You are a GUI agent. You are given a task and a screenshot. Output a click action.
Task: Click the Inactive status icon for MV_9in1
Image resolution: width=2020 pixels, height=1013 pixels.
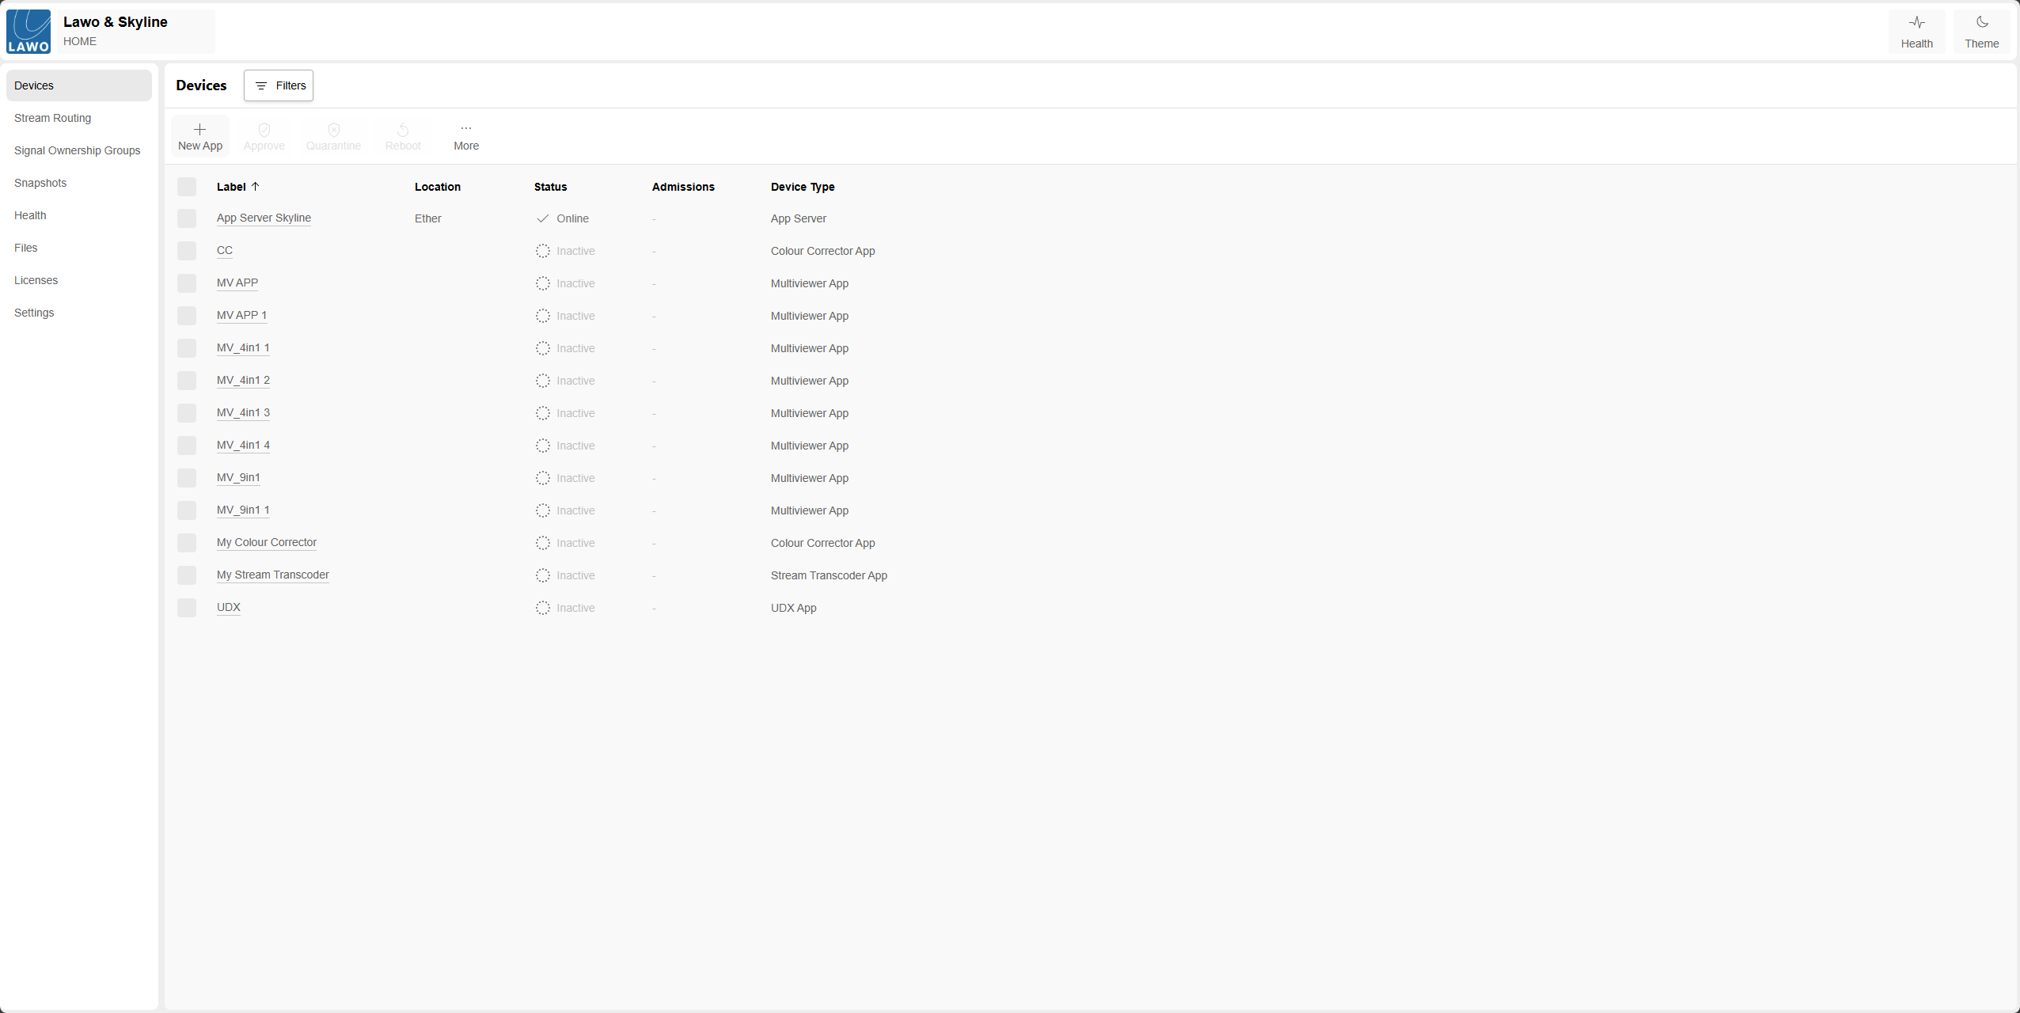coord(542,478)
